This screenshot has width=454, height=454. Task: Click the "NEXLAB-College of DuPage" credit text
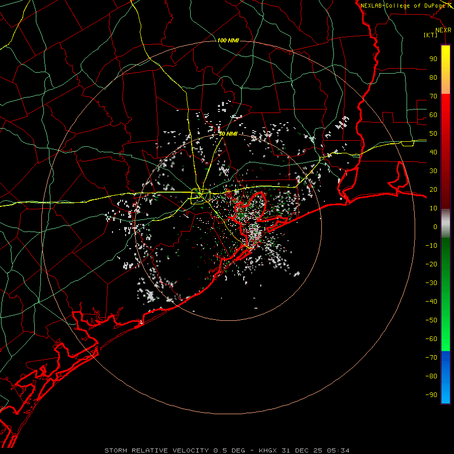pyautogui.click(x=403, y=6)
